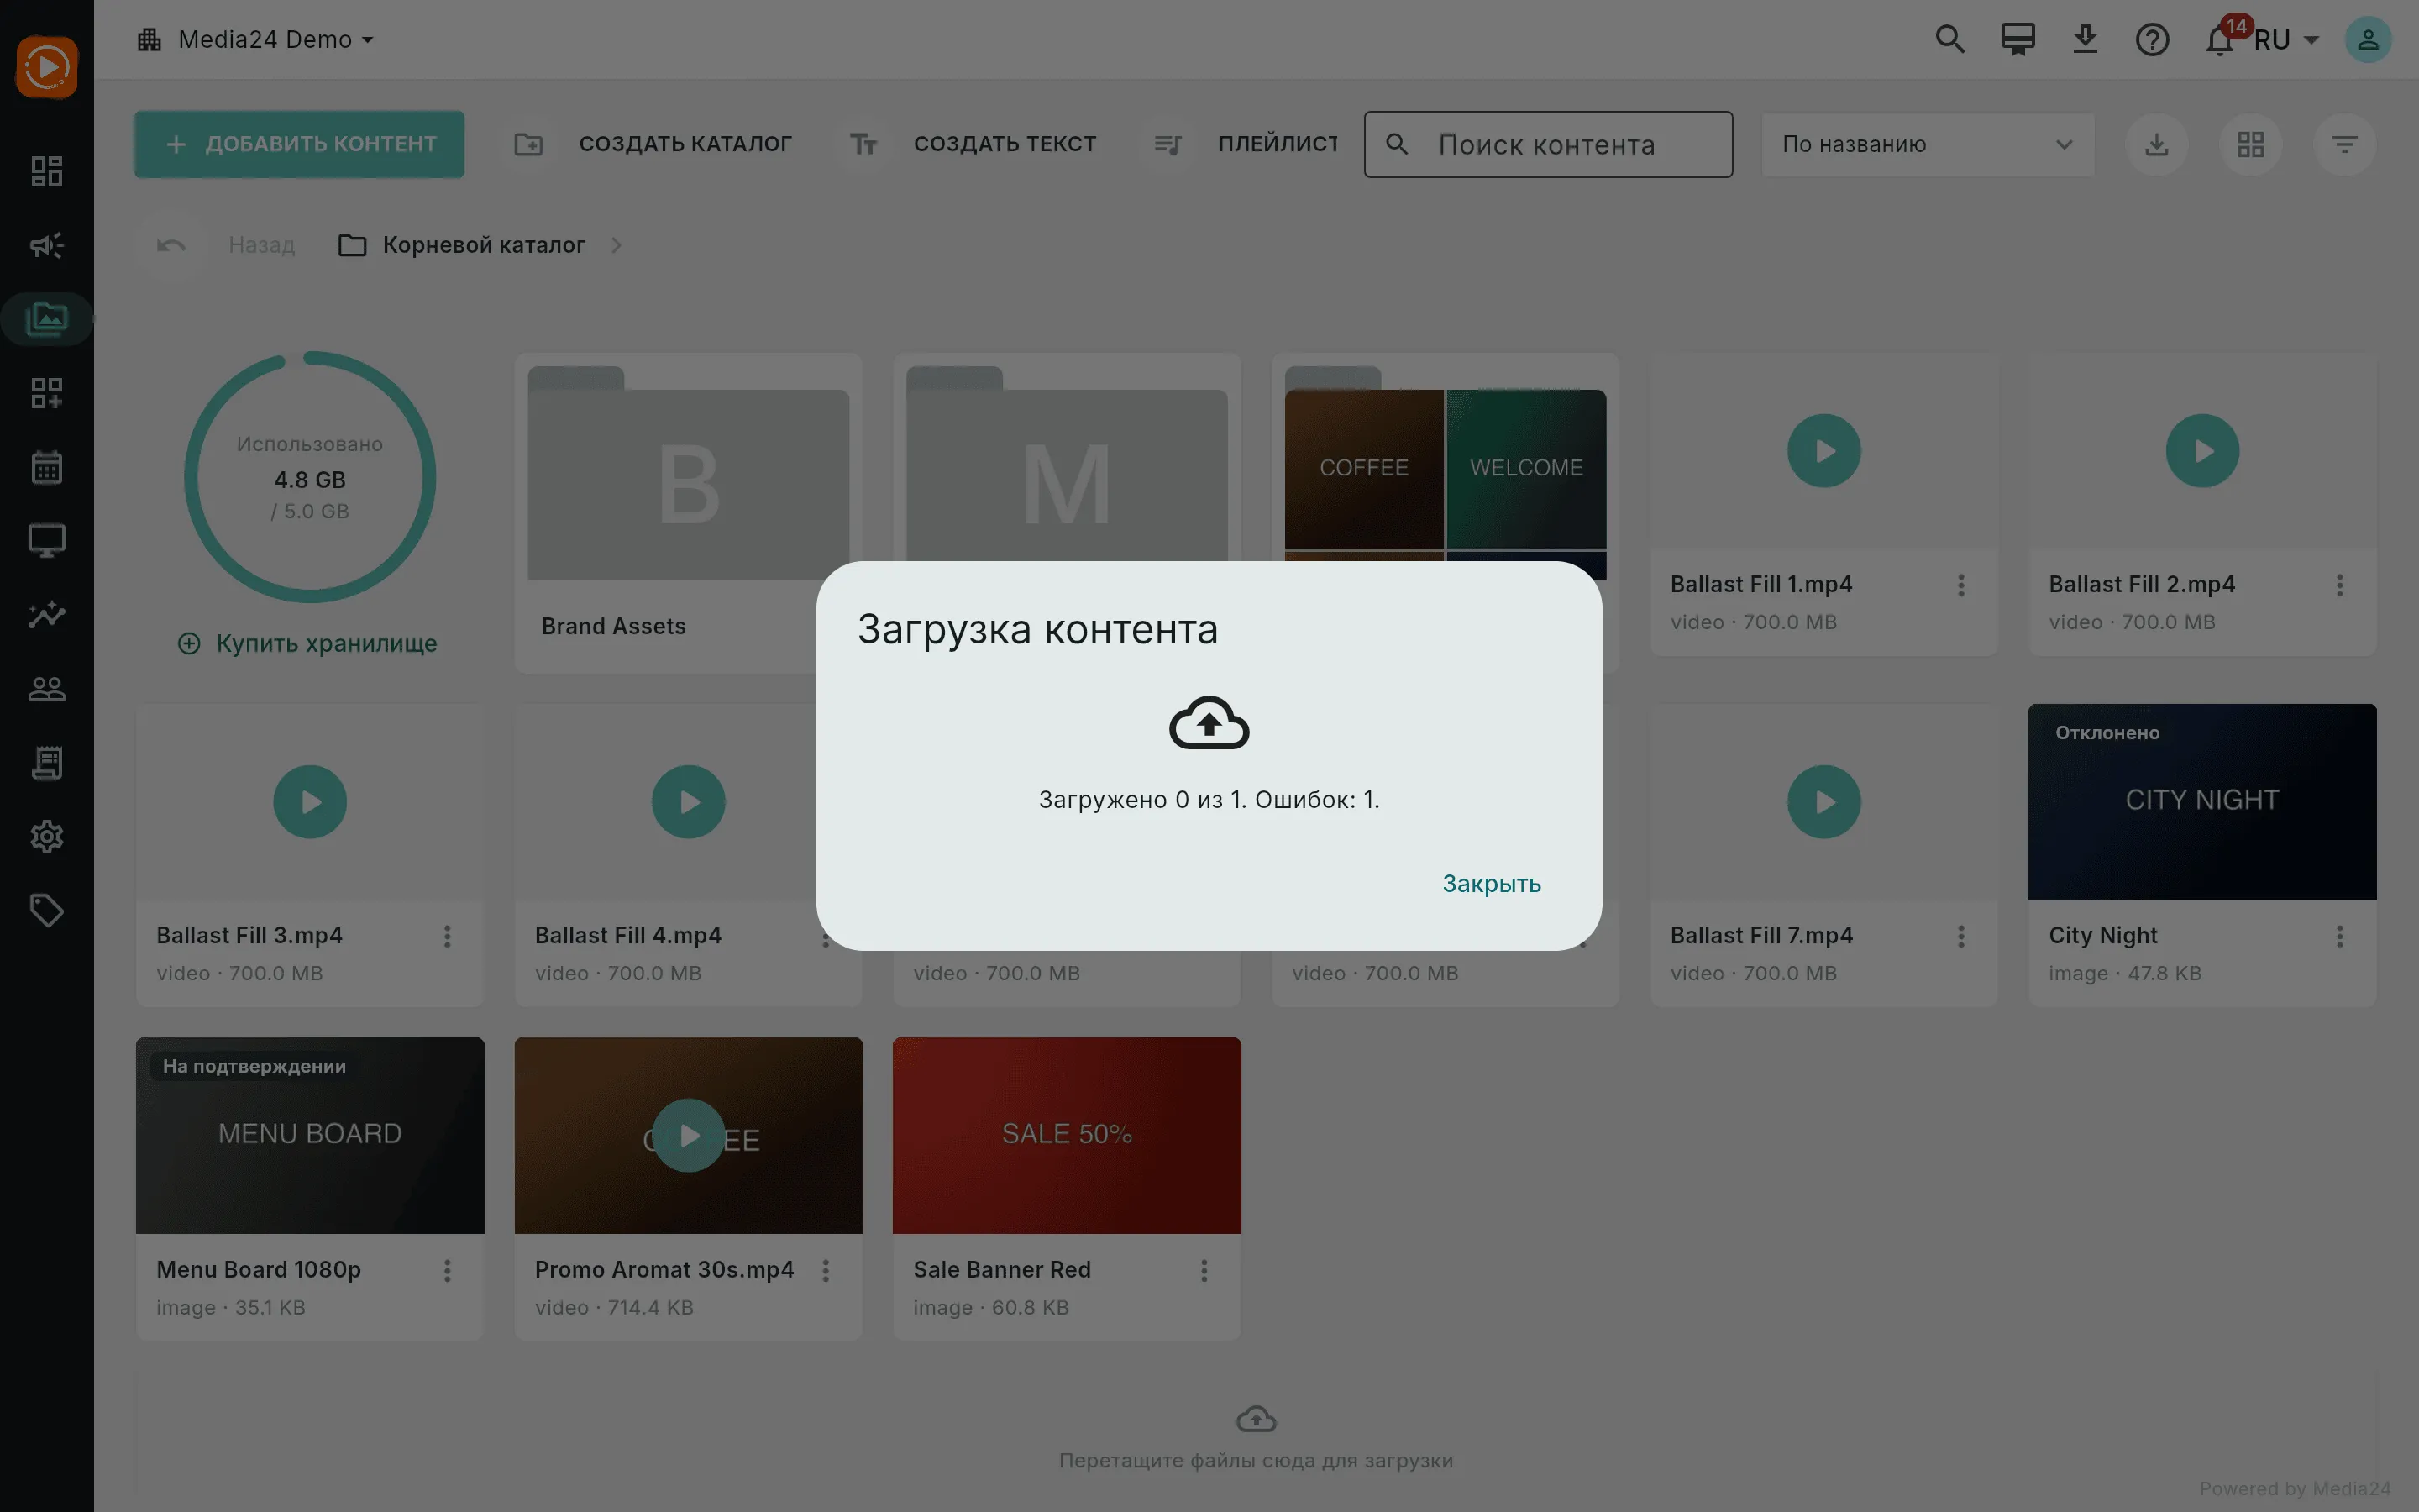Open options menu for City Night

[2339, 936]
